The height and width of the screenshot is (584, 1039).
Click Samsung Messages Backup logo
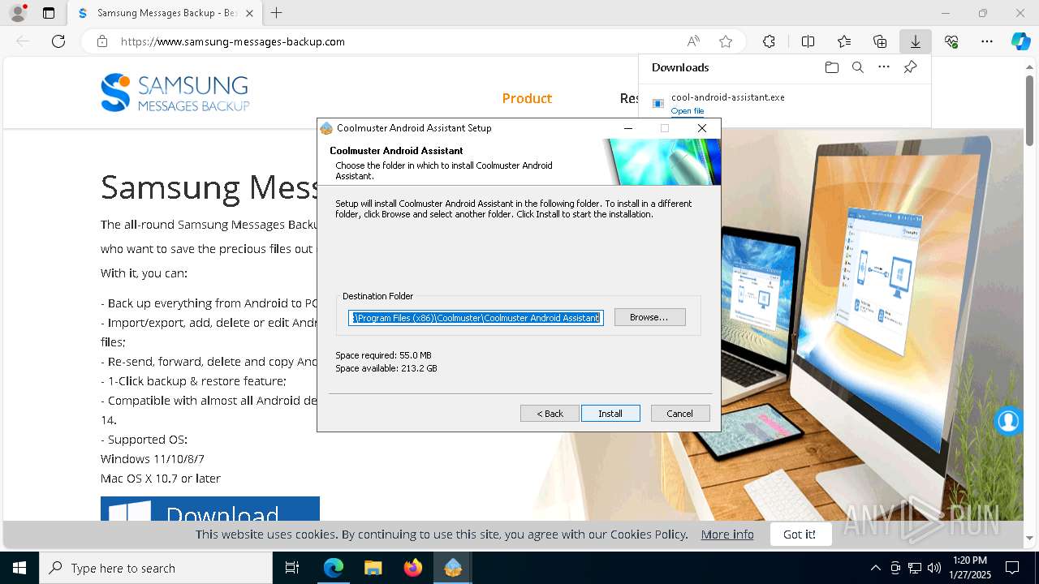click(x=175, y=92)
